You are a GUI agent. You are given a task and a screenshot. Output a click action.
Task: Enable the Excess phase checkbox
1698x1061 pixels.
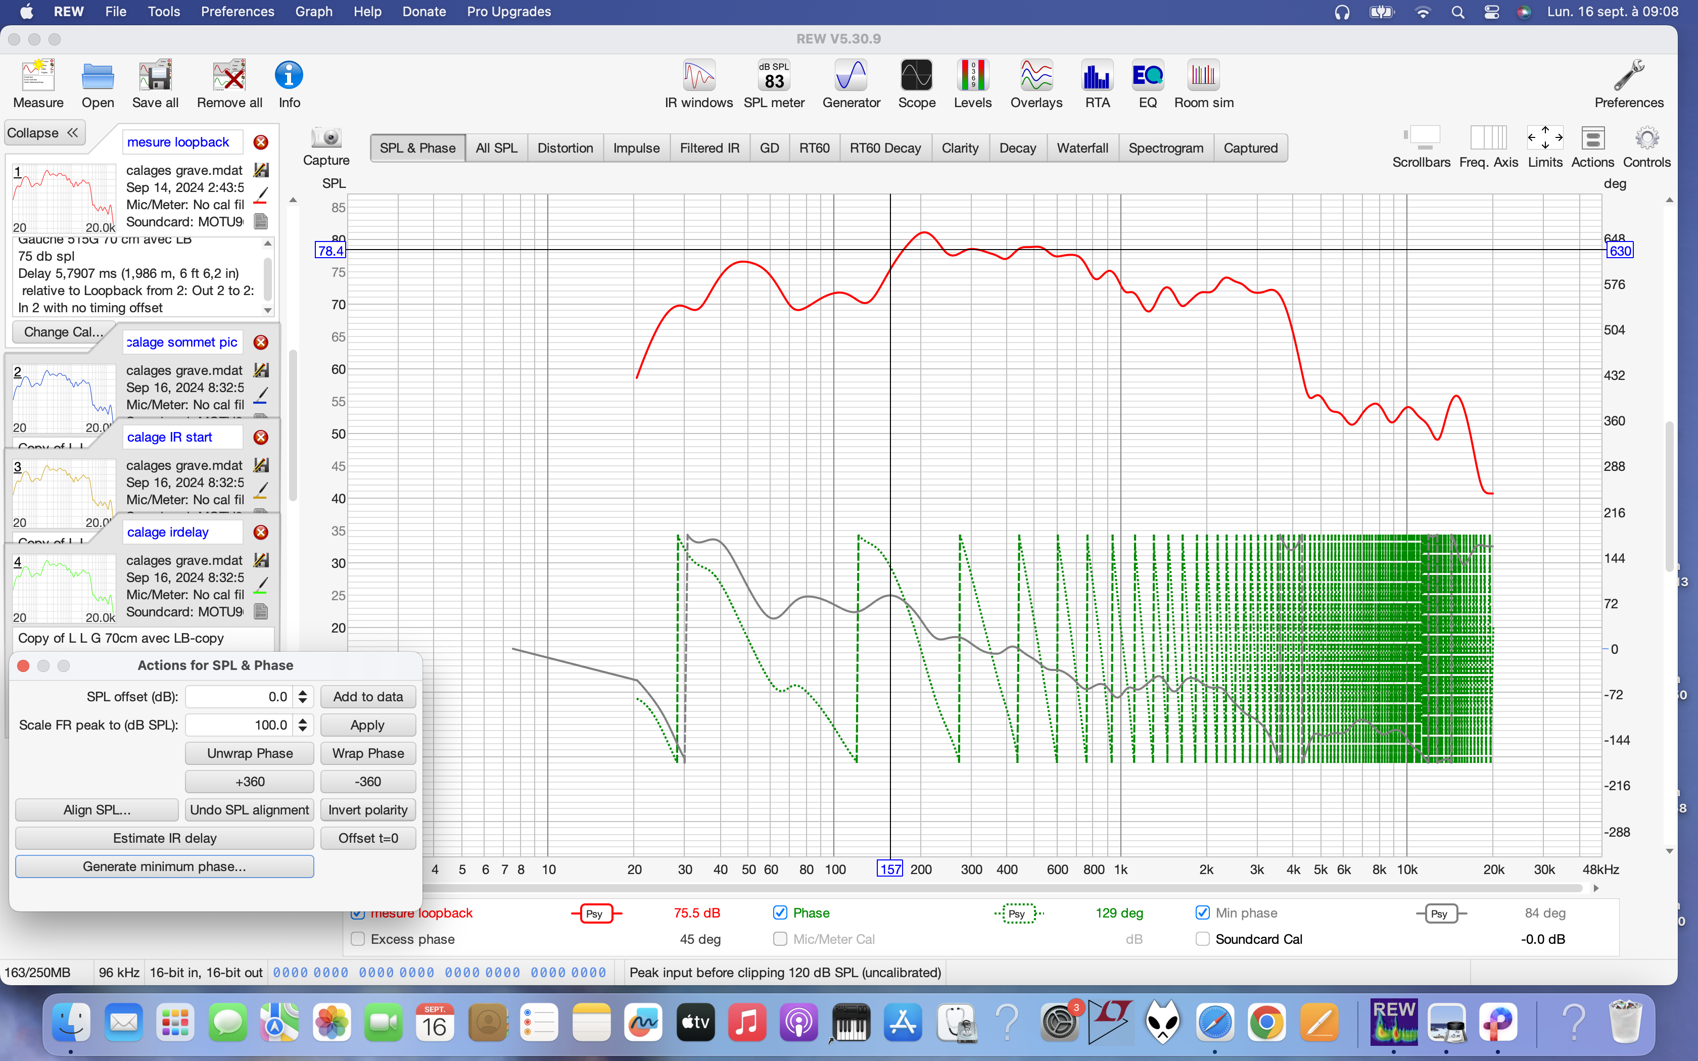[x=358, y=939]
